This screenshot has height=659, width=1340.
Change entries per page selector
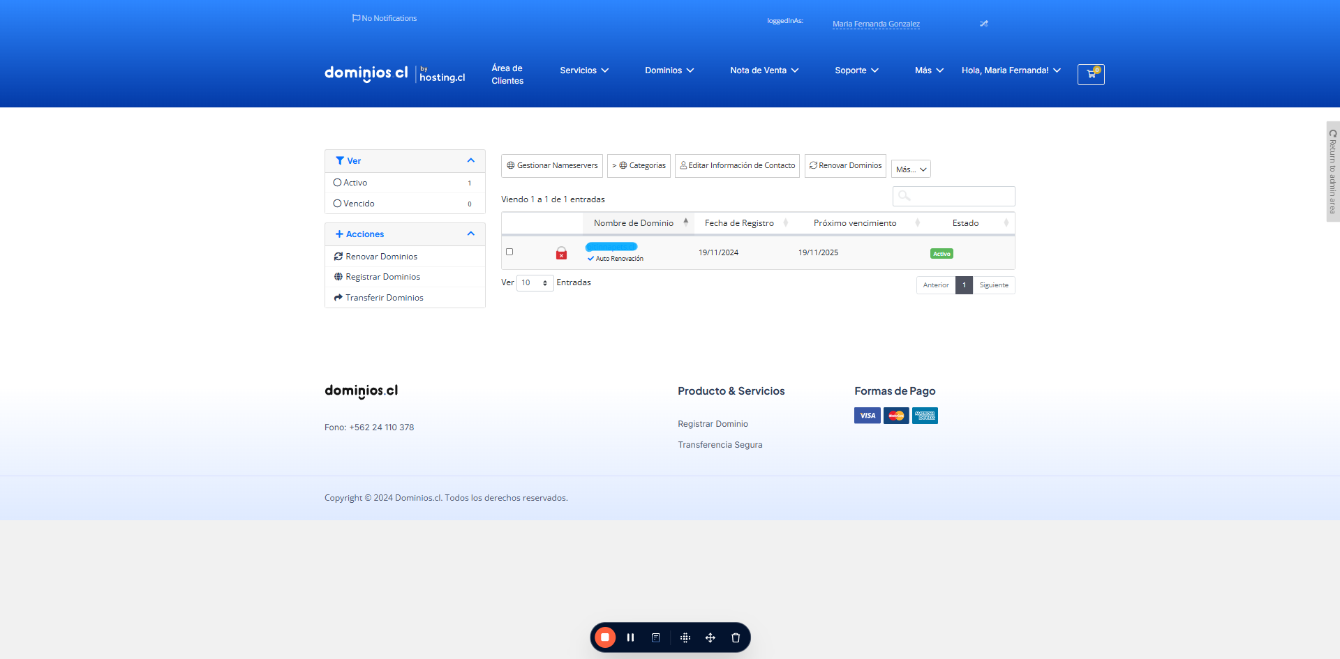point(535,282)
